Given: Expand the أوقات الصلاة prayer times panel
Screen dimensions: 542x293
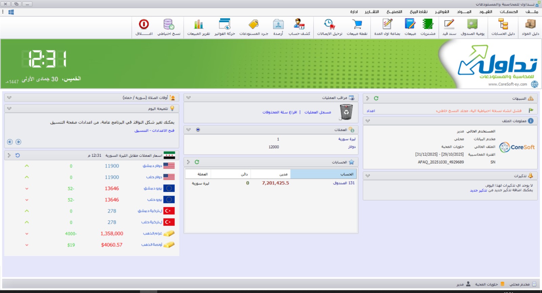Looking at the screenshot, I should click(9, 97).
